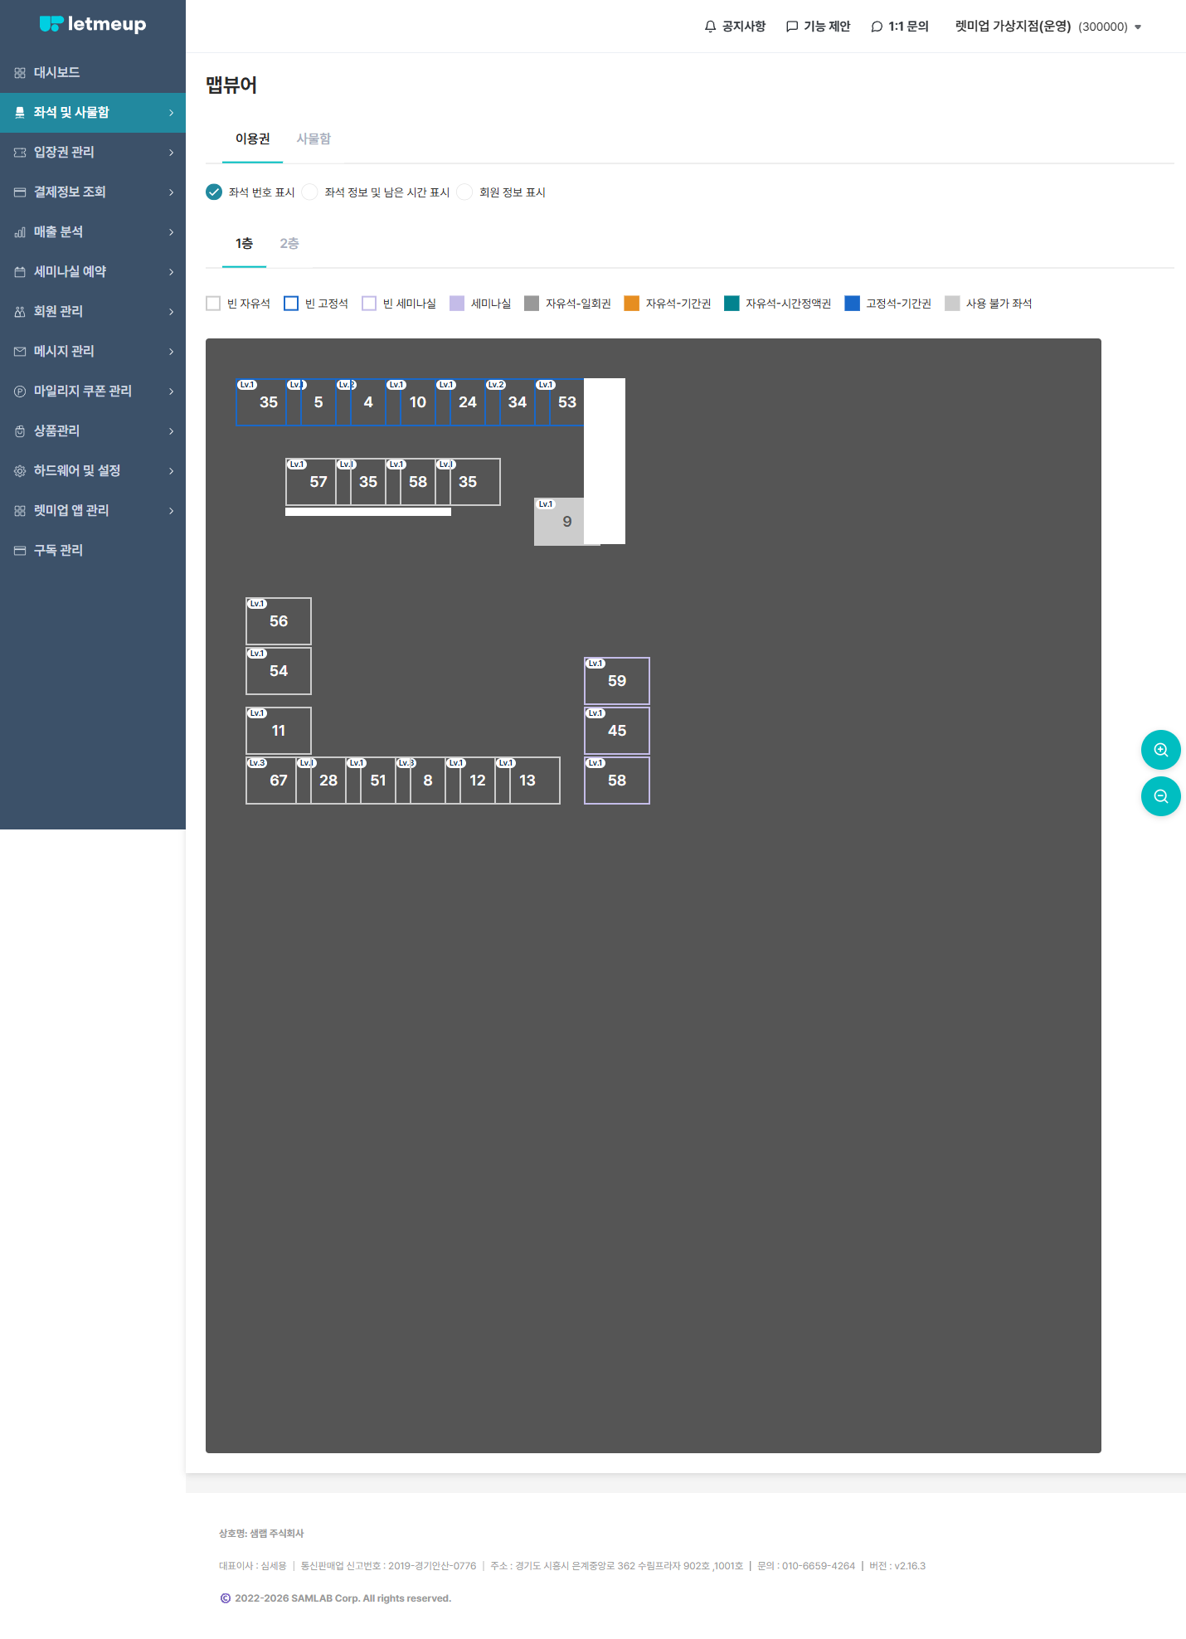Click the 구독 관리 card icon

20,551
